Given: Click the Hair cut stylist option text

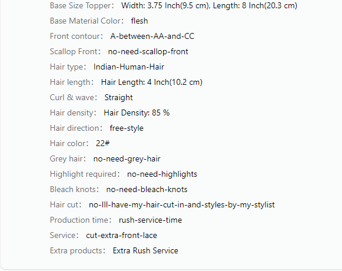Looking at the screenshot, I should tap(182, 205).
